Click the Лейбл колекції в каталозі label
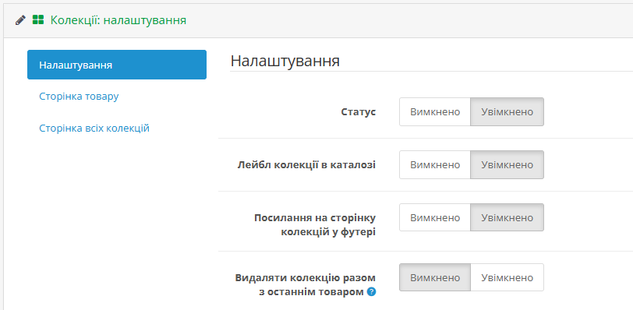The width and height of the screenshot is (633, 310). click(x=306, y=165)
